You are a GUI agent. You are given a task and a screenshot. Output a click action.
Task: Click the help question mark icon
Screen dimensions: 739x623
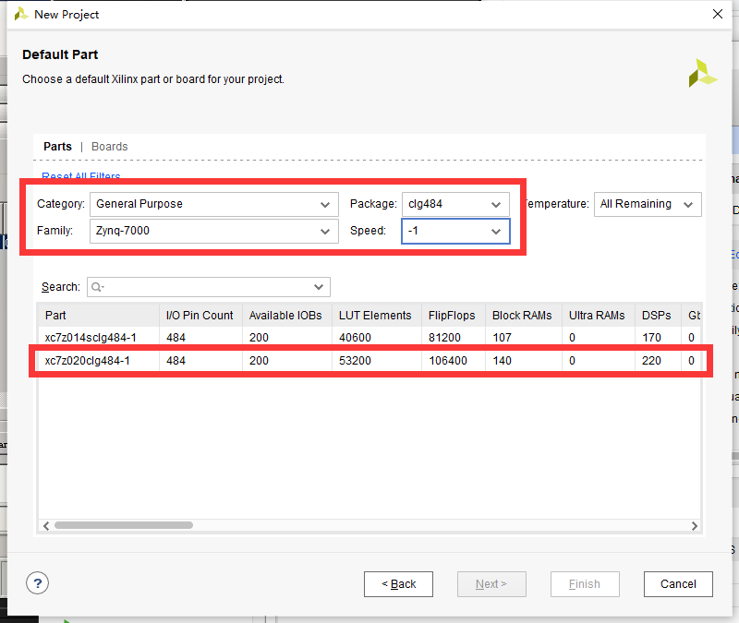click(37, 583)
